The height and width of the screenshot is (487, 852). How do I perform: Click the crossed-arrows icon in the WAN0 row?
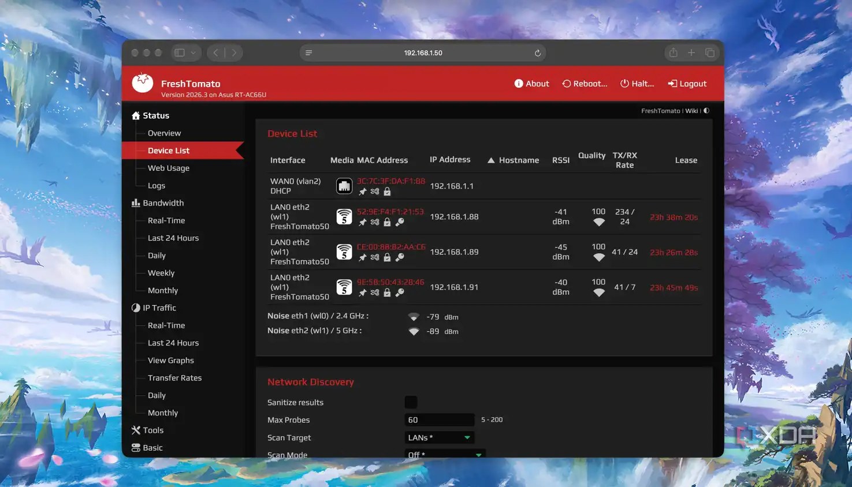[x=375, y=192]
